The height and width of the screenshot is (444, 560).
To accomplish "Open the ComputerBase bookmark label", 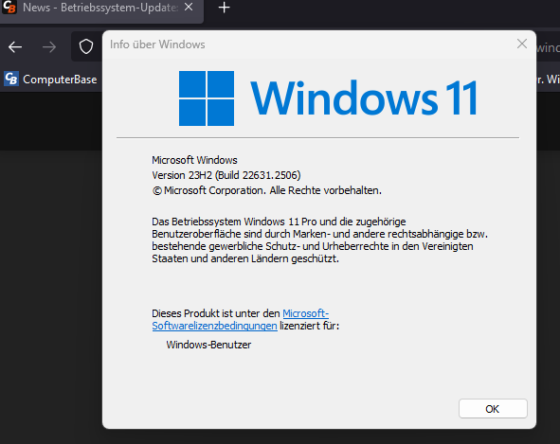I will pos(60,80).
